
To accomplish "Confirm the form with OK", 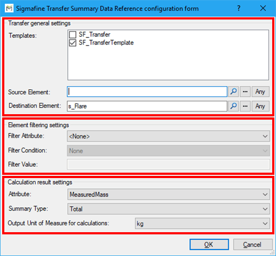I will point(209,245).
